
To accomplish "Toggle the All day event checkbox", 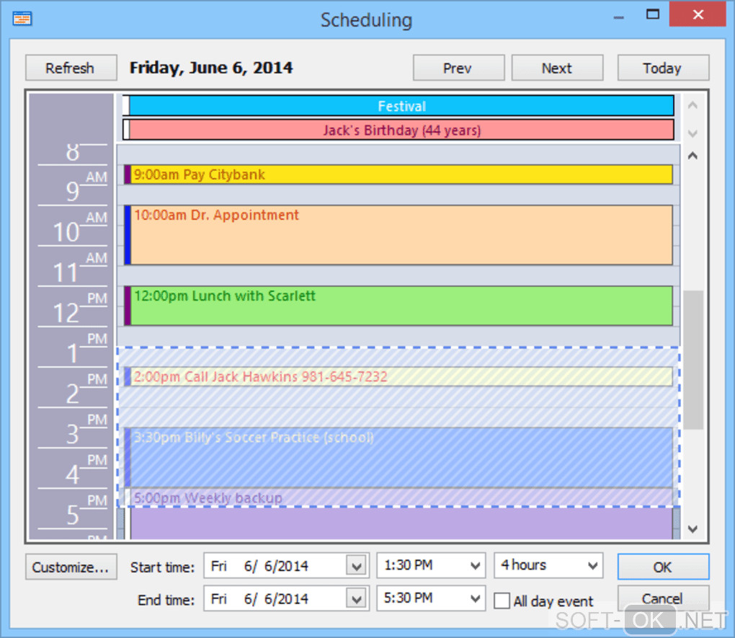I will 502,601.
